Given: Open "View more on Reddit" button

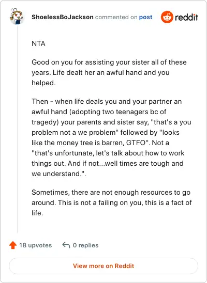Looking at the screenshot, I should (x=103, y=266).
